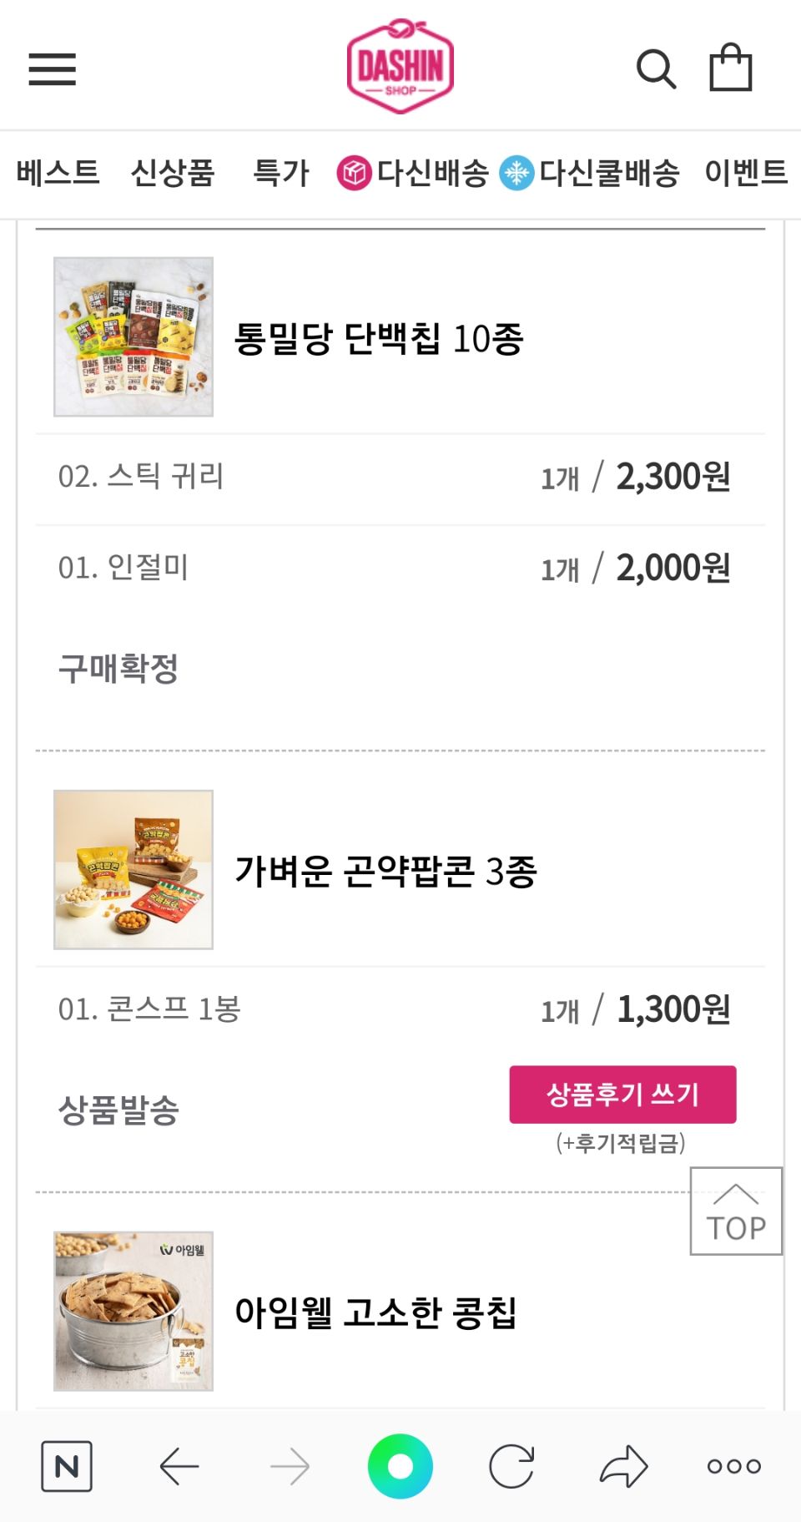Viewport: 801px width, 1522px height.
Task: Open the 베스트 tab
Action: click(x=58, y=173)
